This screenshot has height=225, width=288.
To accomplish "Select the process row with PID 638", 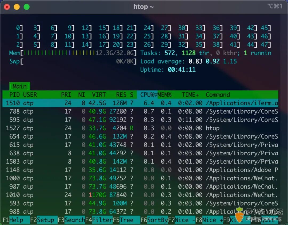I will 140,153.
